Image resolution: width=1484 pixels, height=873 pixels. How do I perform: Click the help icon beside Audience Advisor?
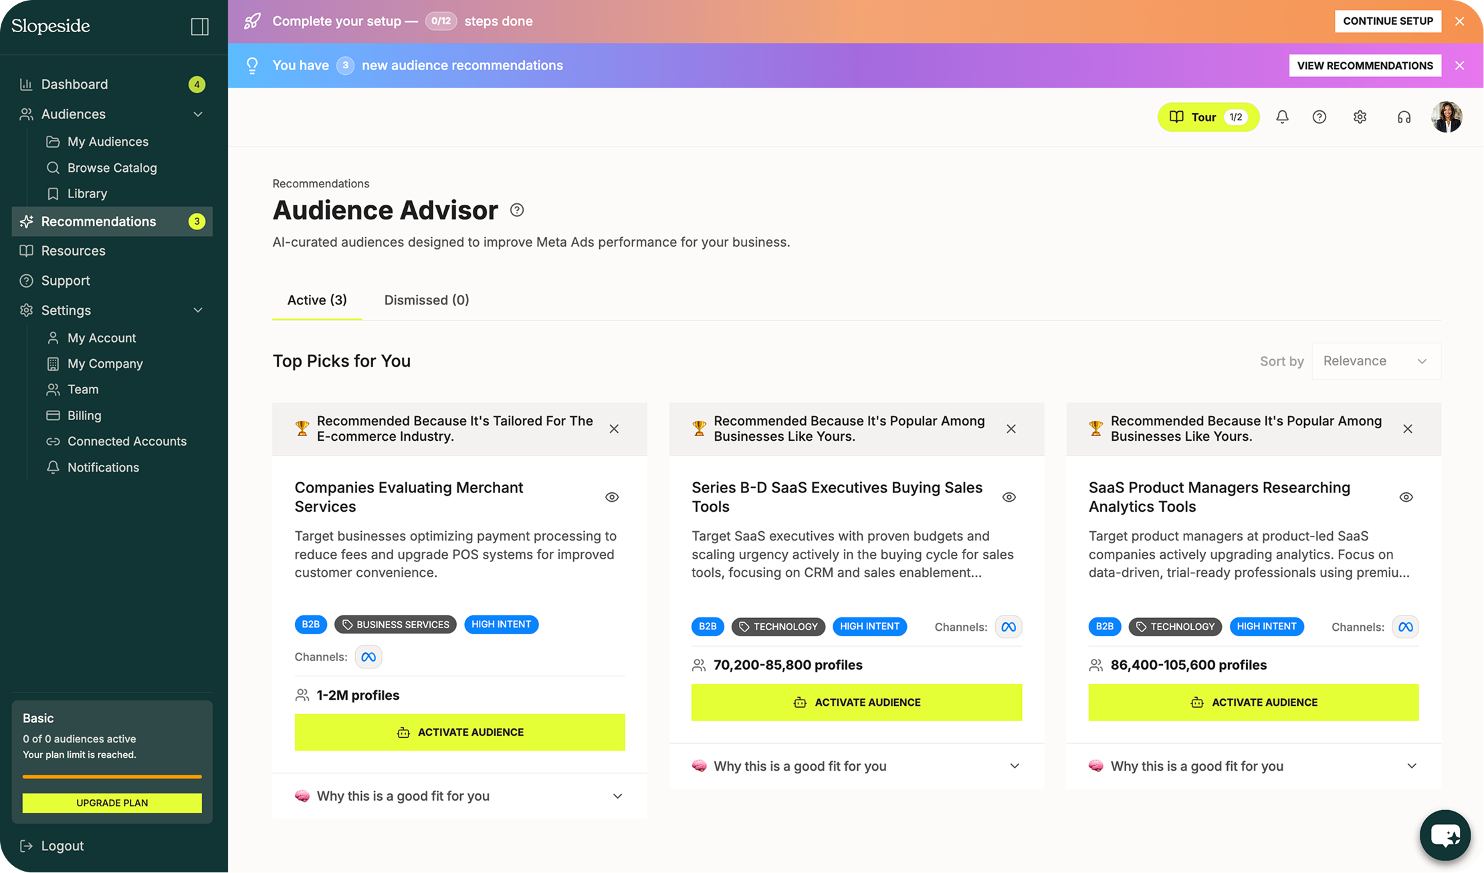click(x=517, y=210)
